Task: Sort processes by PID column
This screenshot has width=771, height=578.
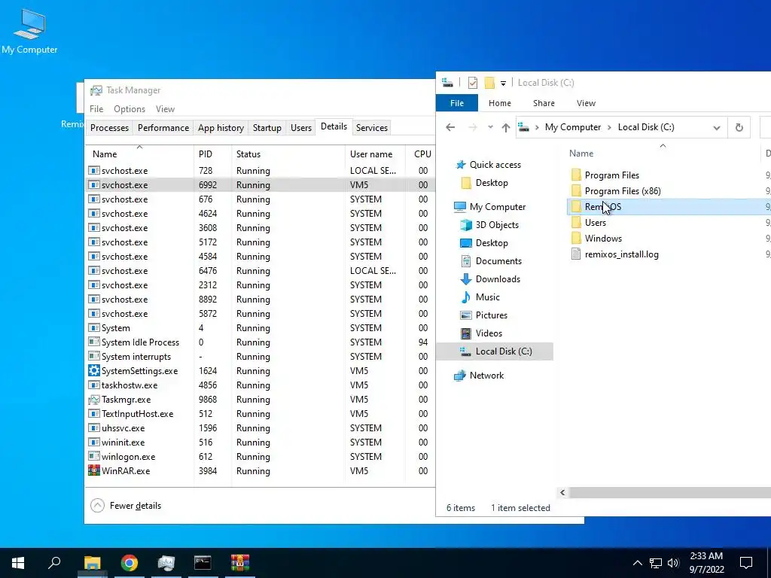Action: (x=212, y=154)
